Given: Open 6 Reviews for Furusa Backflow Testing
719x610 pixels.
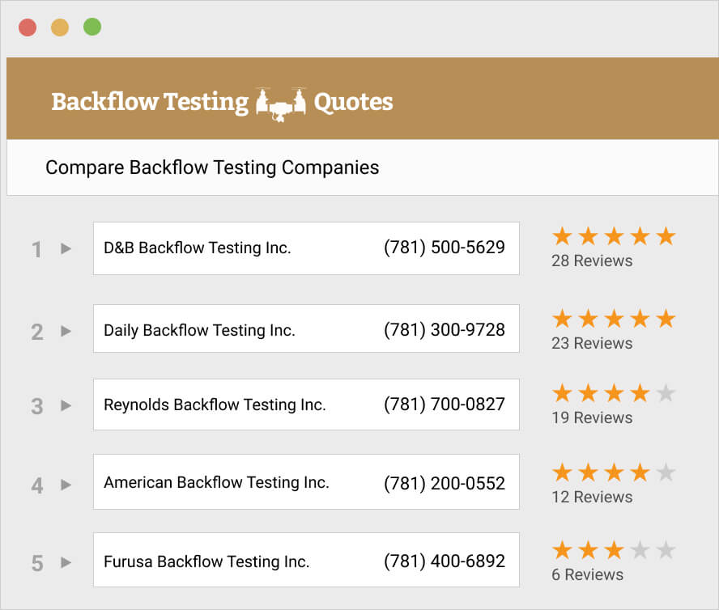Looking at the screenshot, I should tap(587, 574).
